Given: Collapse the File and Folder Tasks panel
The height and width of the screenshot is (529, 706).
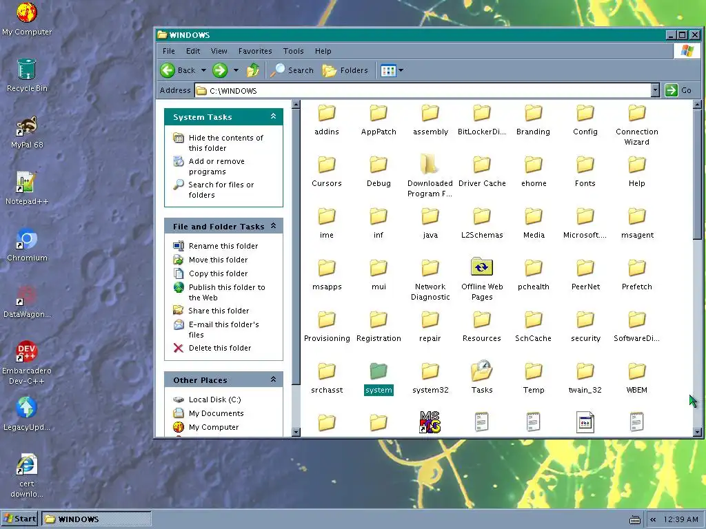Looking at the screenshot, I should [x=273, y=226].
